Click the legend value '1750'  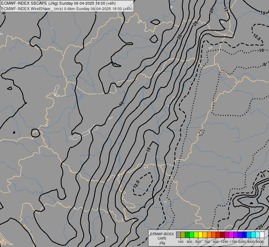pos(233,242)
